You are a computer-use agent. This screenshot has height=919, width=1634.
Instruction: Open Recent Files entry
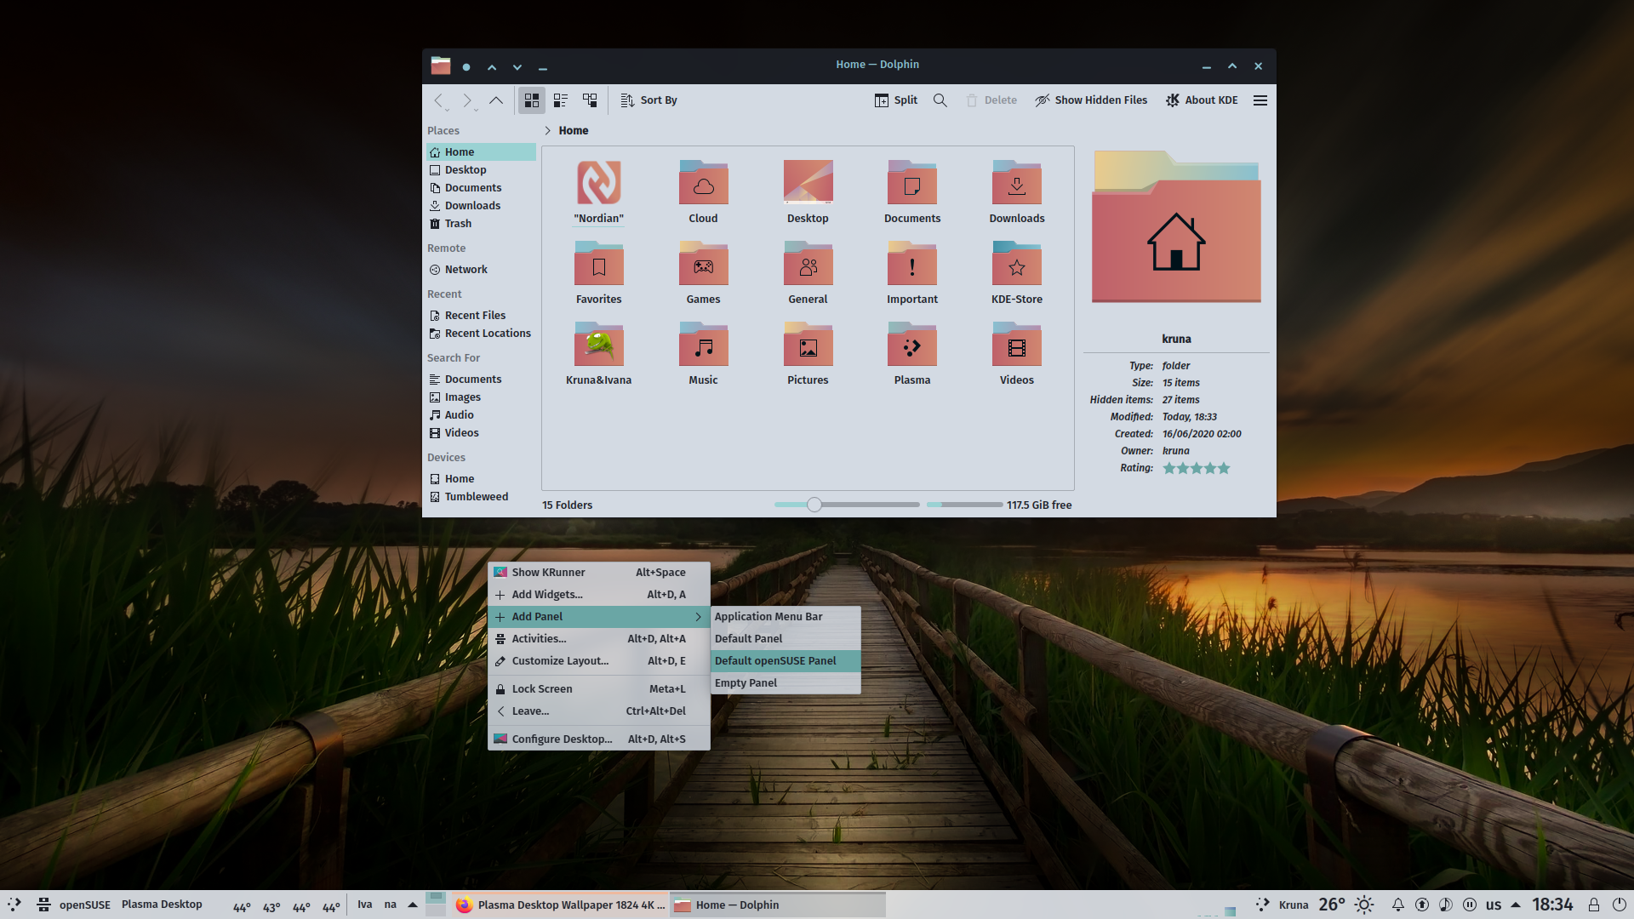tap(481, 316)
